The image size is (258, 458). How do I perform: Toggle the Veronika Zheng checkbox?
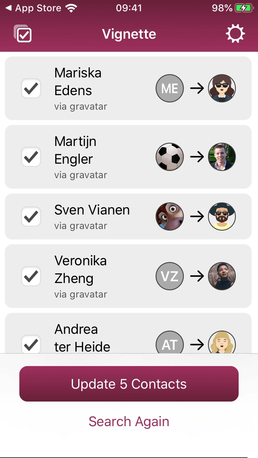(x=31, y=276)
